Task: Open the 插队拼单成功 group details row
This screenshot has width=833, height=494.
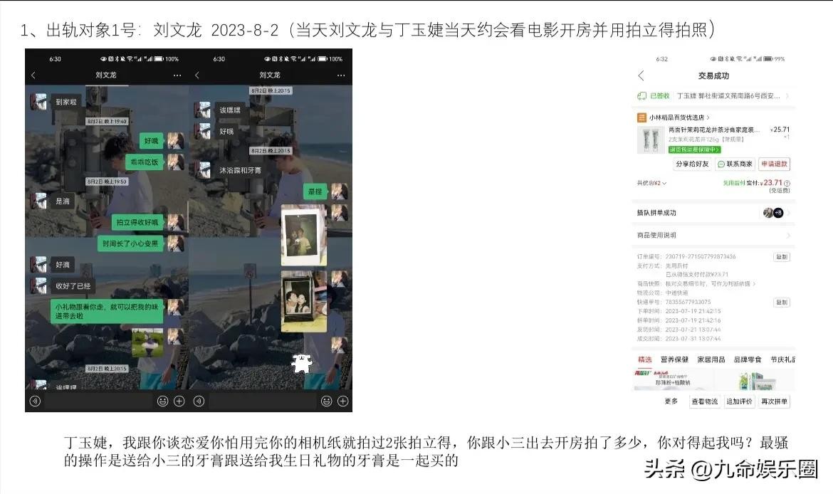Action: click(x=713, y=212)
